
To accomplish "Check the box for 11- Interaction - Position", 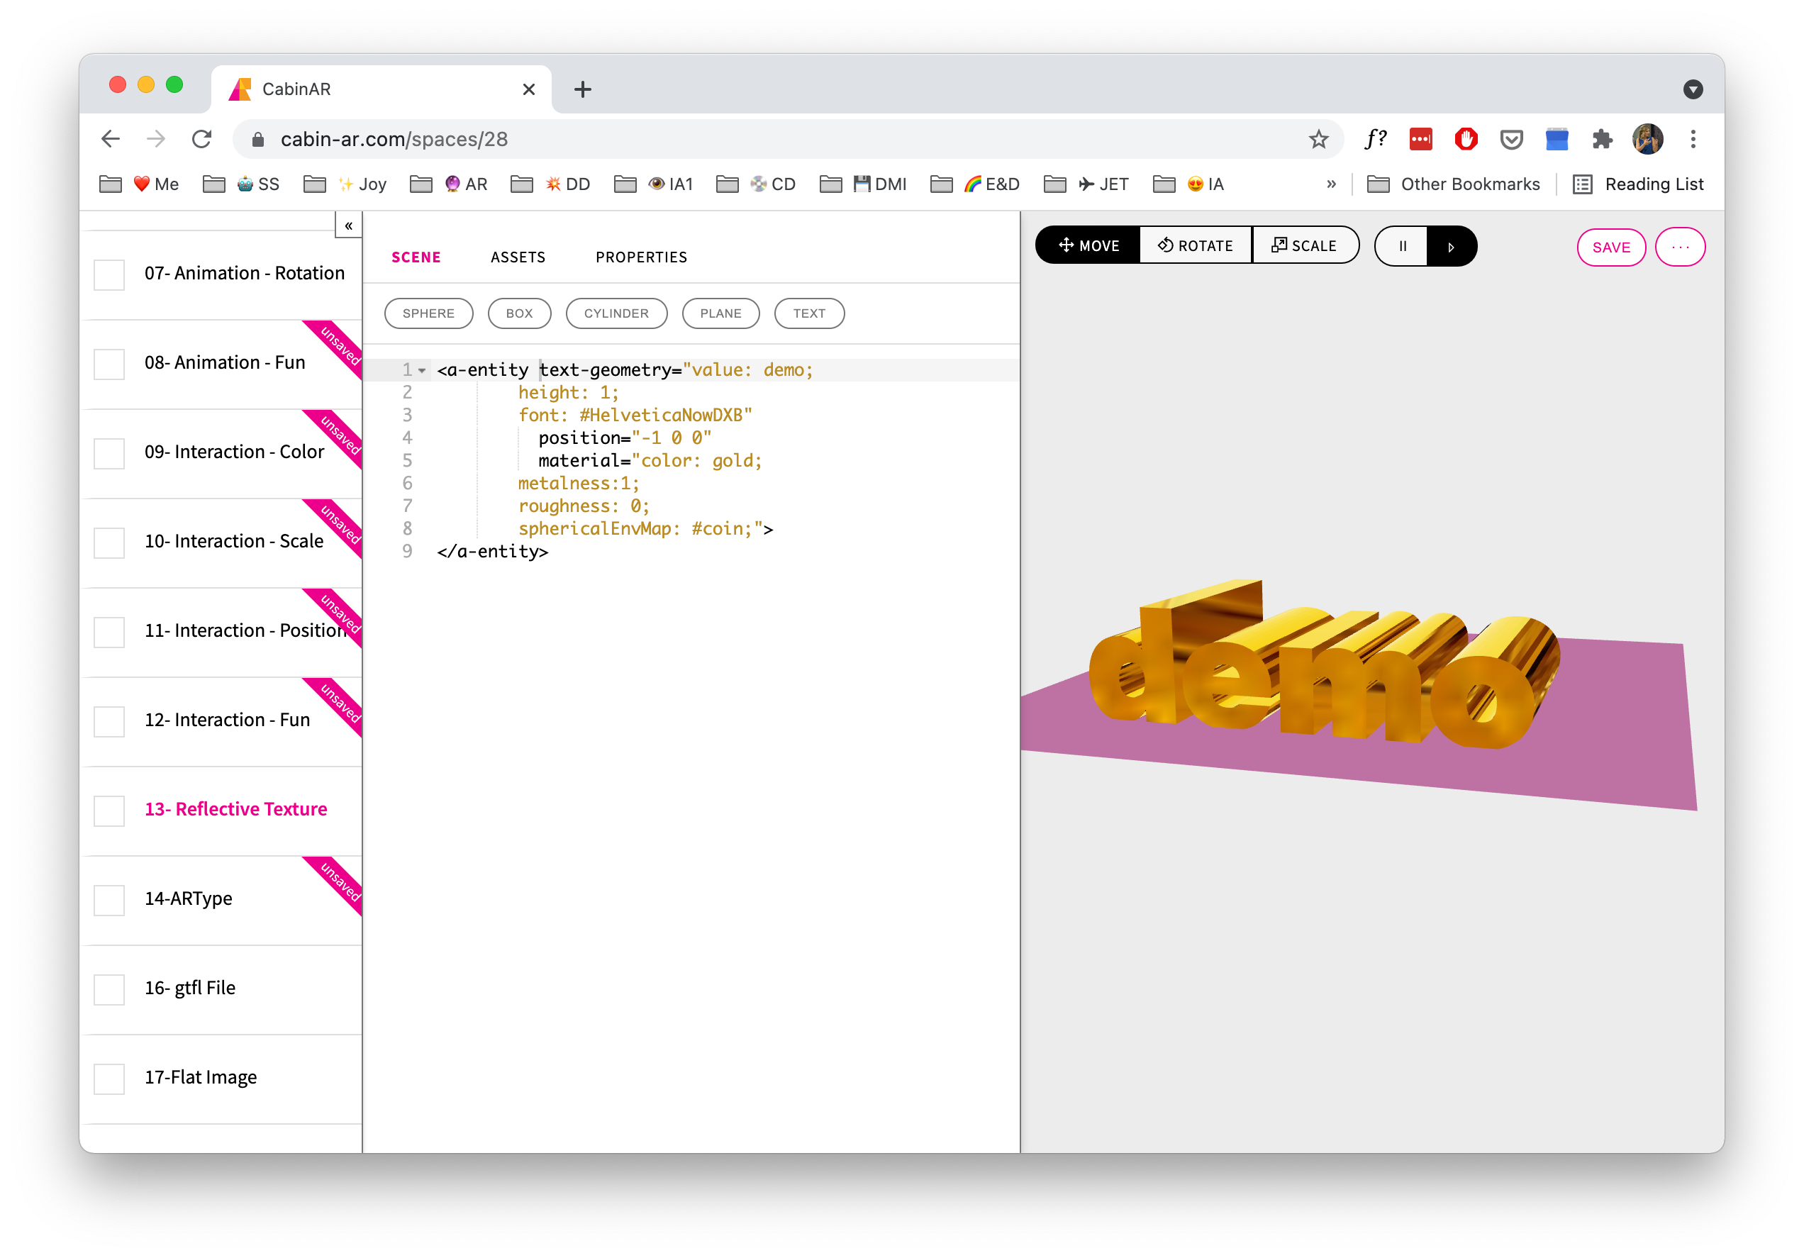I will [x=109, y=632].
